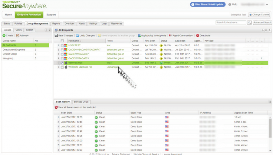Click the red Deactivate icon

[x=198, y=36]
